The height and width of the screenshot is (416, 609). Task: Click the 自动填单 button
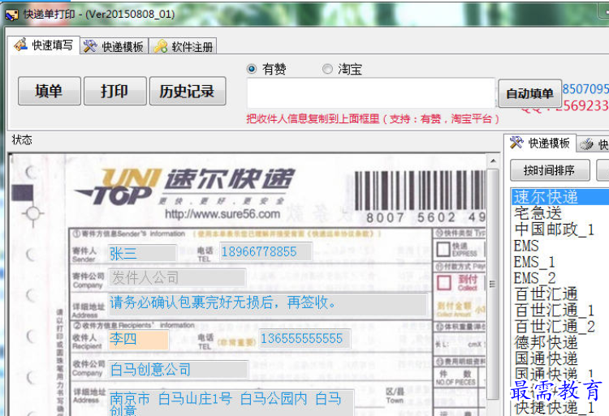point(529,93)
